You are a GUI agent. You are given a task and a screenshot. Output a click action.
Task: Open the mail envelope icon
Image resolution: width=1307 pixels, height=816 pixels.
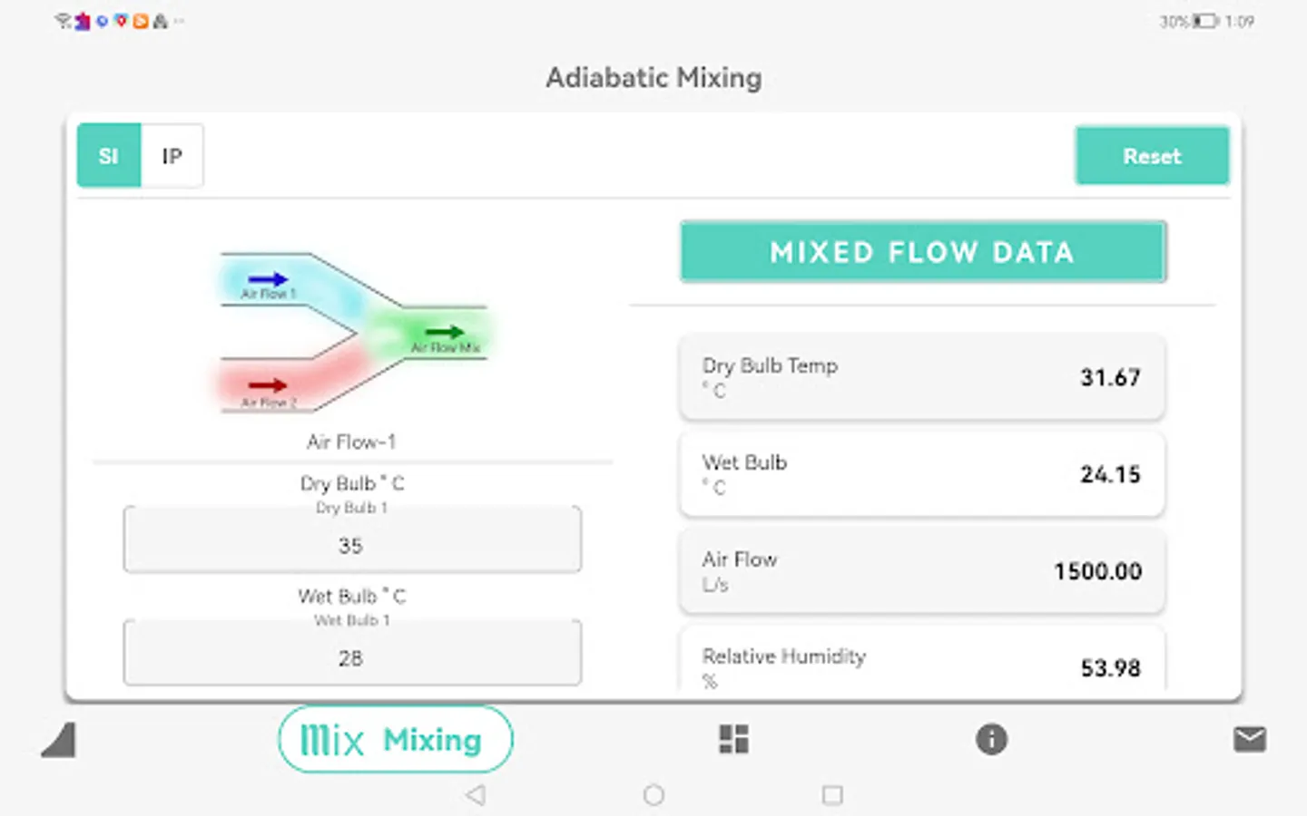coord(1250,740)
